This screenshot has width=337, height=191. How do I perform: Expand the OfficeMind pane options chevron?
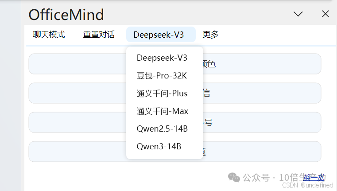pyautogui.click(x=298, y=14)
